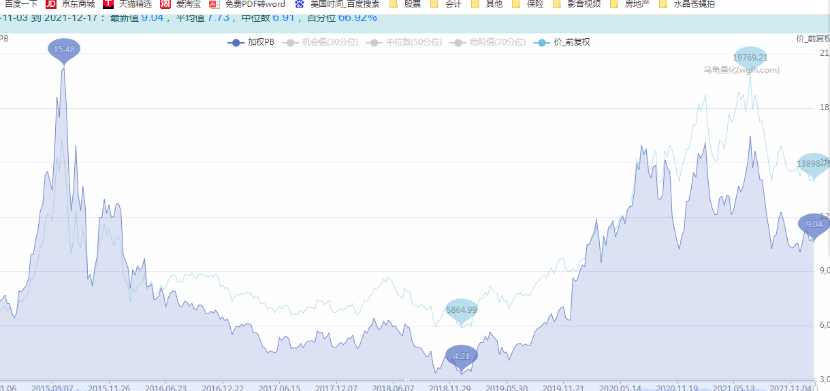Open the 免费PDF转word bookmark
This screenshot has width=830, height=391.
point(246,4)
